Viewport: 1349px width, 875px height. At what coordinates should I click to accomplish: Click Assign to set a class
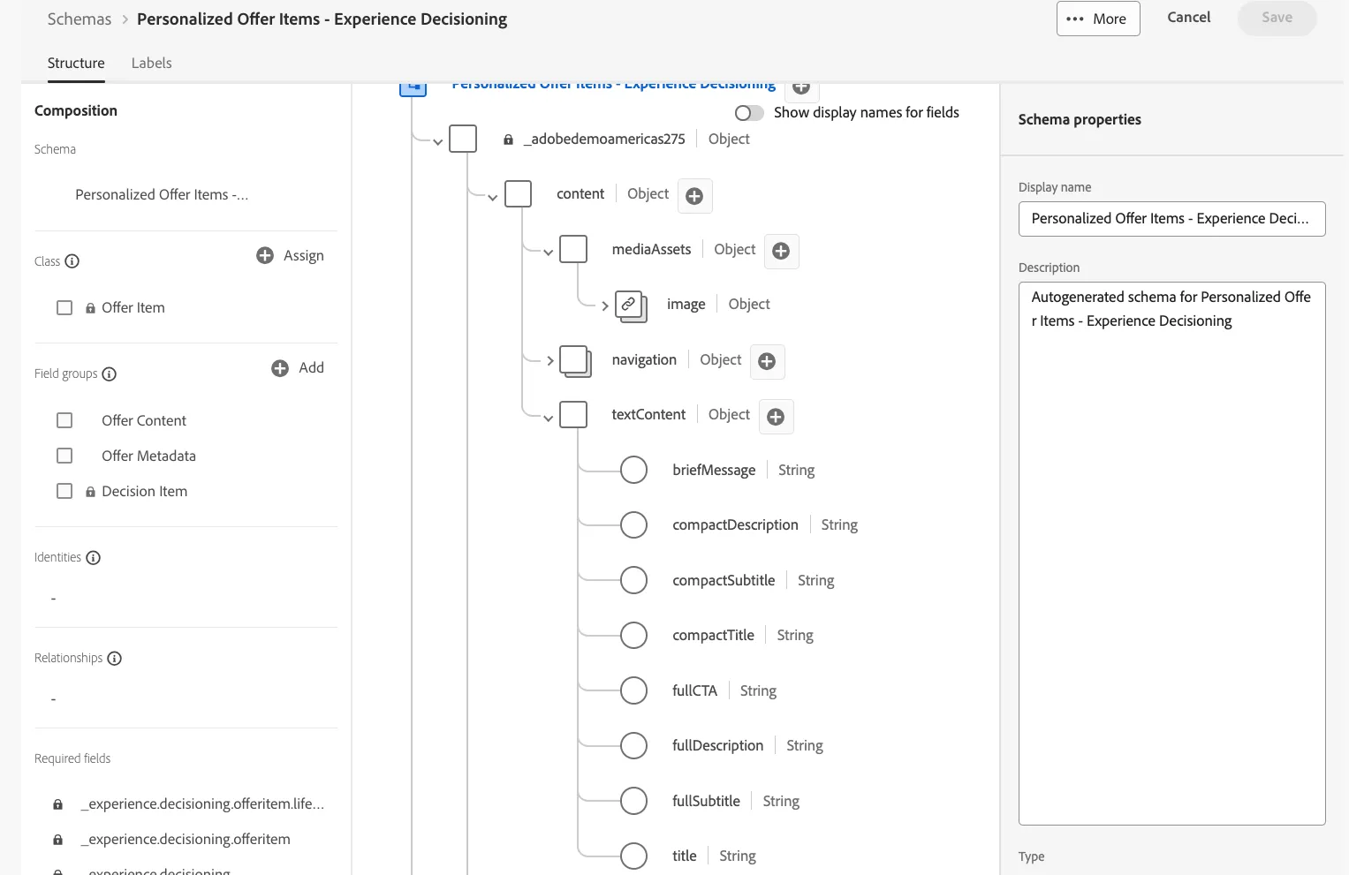(x=290, y=256)
